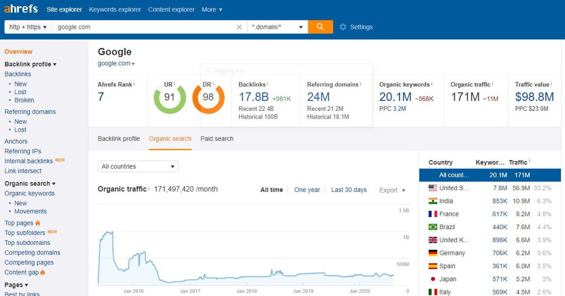Select the One year chart range
This screenshot has height=296, width=565.
(307, 190)
